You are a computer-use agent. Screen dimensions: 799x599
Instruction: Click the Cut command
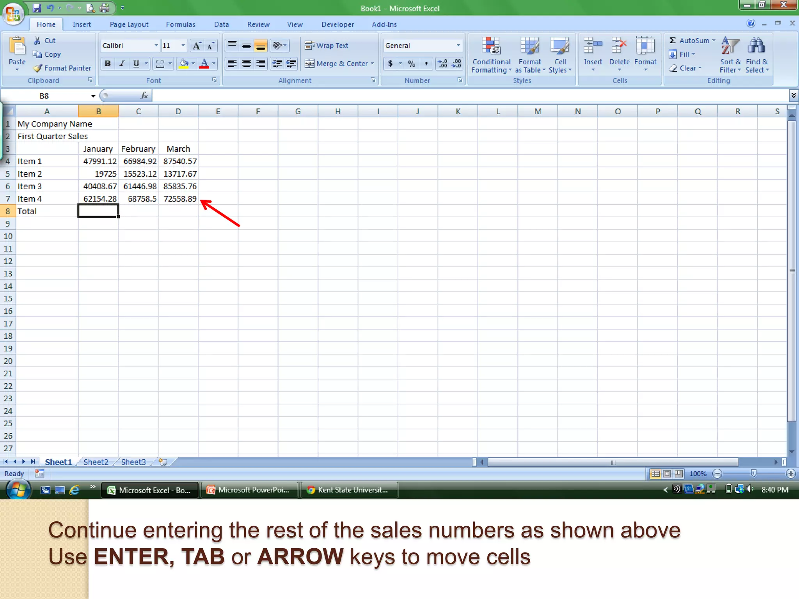tap(45, 40)
